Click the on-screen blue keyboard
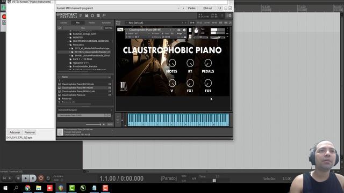 click(178, 120)
